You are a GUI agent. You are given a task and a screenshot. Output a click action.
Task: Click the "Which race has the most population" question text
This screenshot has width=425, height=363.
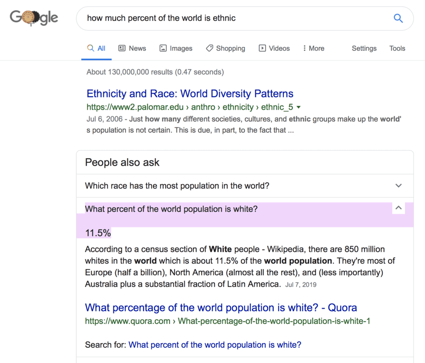click(x=177, y=186)
